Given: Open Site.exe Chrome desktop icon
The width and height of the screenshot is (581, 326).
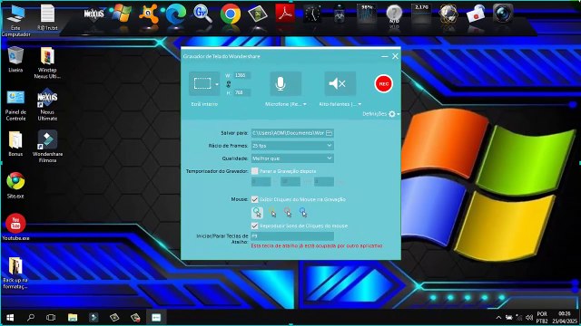Looking at the screenshot, I should click(15, 185).
